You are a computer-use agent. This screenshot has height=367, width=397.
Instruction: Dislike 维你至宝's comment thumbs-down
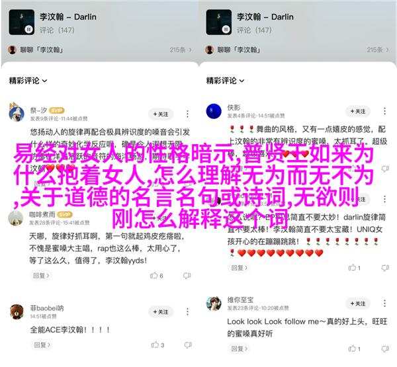click(385, 348)
